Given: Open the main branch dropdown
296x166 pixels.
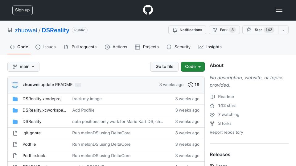Looking at the screenshot, I should pyautogui.click(x=23, y=67).
